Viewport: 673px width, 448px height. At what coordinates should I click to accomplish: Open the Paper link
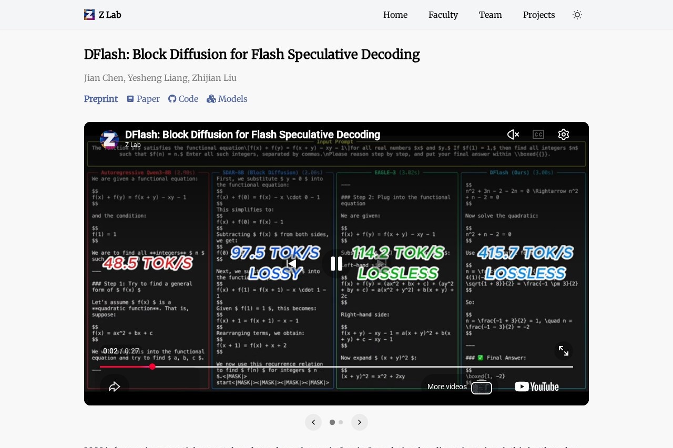[143, 99]
